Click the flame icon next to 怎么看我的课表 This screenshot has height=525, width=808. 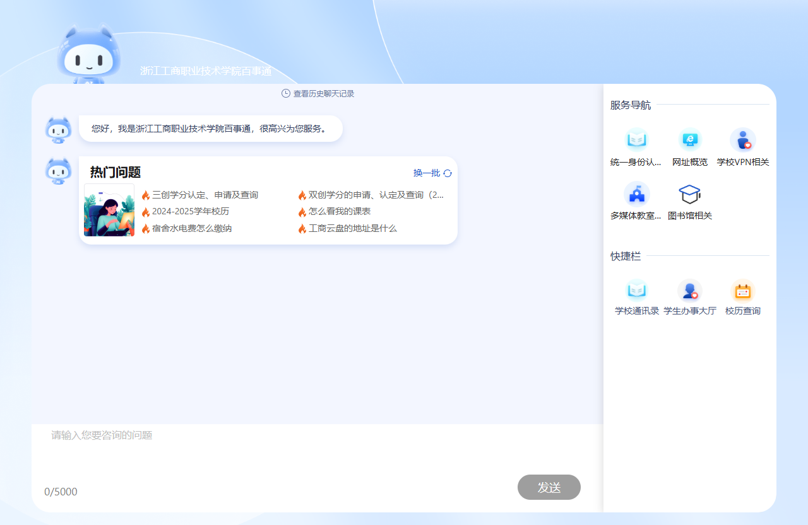click(x=302, y=212)
